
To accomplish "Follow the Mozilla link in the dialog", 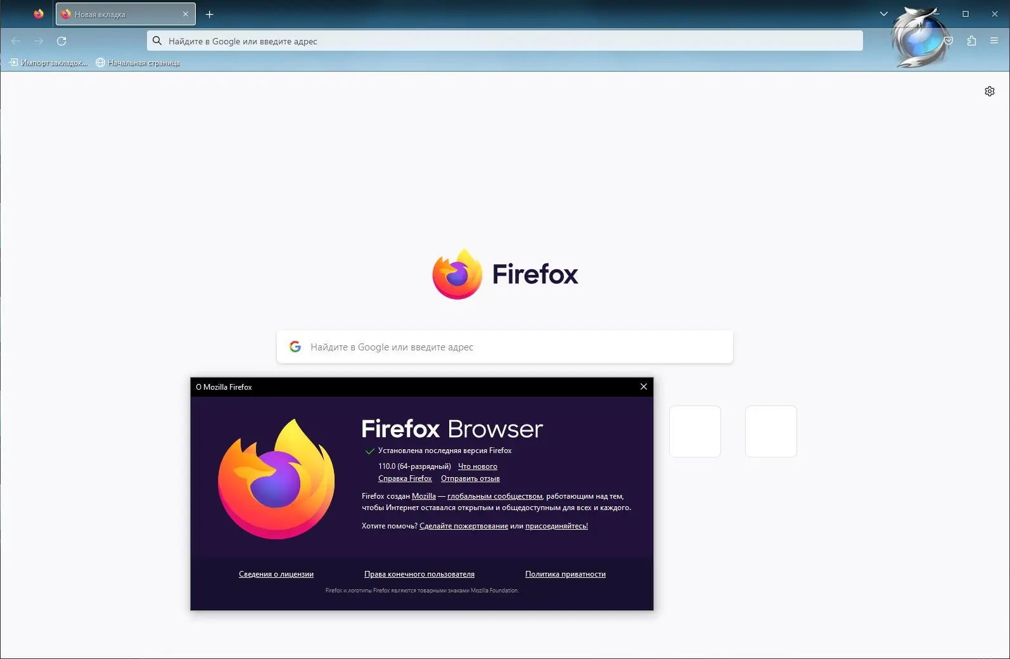I will click(x=424, y=496).
